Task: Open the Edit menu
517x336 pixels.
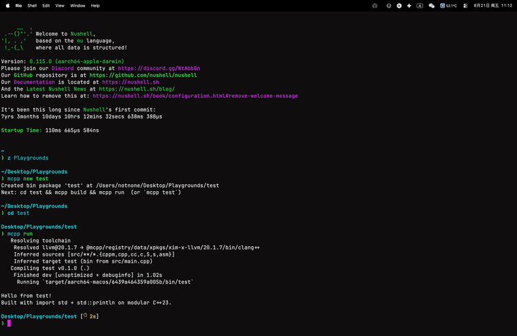Action: click(46, 5)
